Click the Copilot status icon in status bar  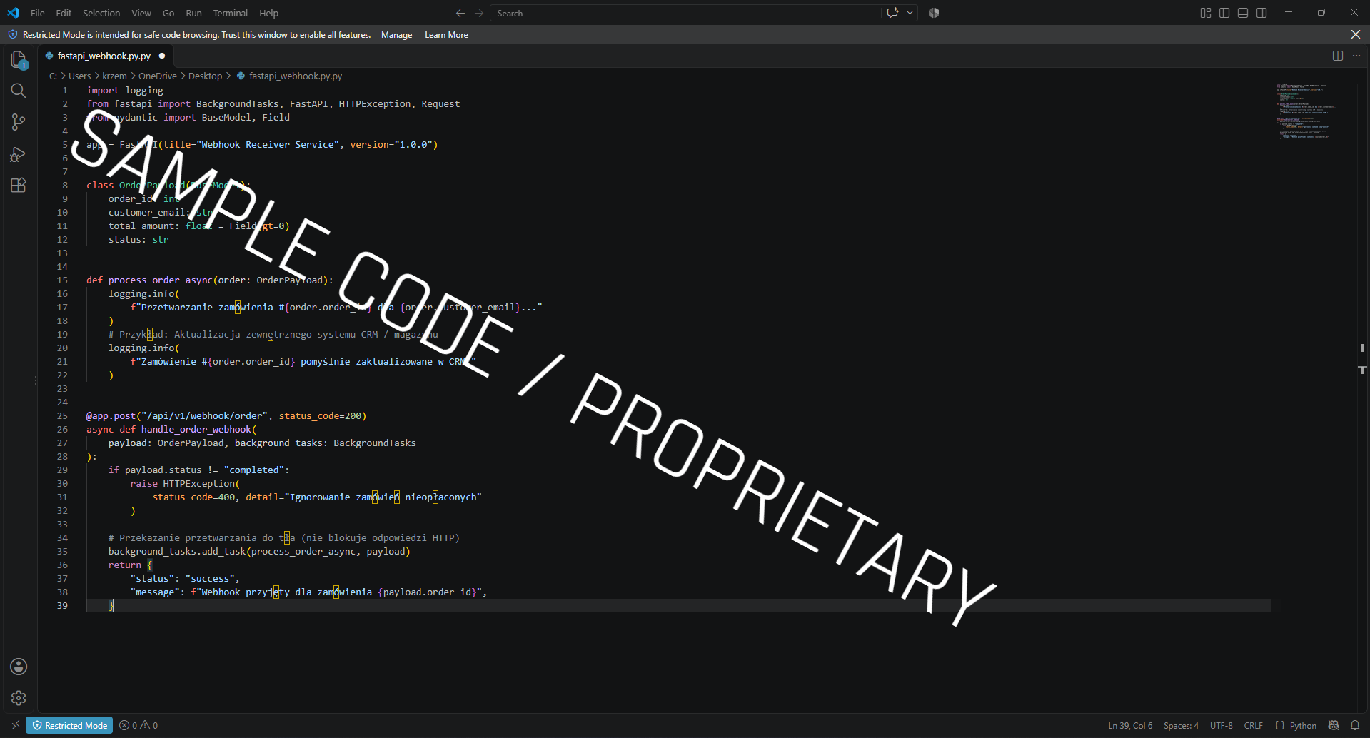(x=1334, y=725)
